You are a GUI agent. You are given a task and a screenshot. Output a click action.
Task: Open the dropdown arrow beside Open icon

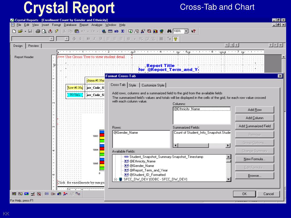tap(25, 31)
